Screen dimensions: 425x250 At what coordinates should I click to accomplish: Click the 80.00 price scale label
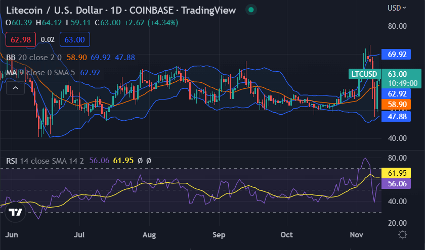[x=397, y=26]
